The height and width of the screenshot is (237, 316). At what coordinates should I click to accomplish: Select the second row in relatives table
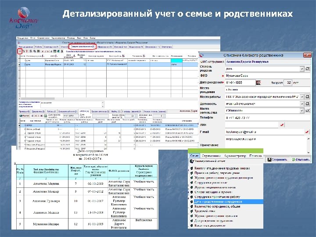point(108,64)
